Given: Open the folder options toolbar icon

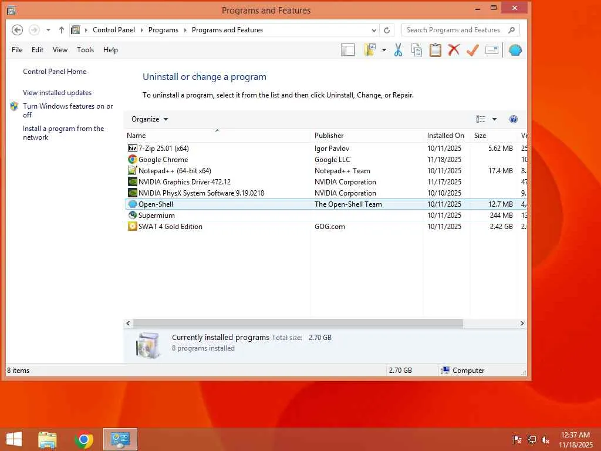Looking at the screenshot, I should click(x=370, y=50).
